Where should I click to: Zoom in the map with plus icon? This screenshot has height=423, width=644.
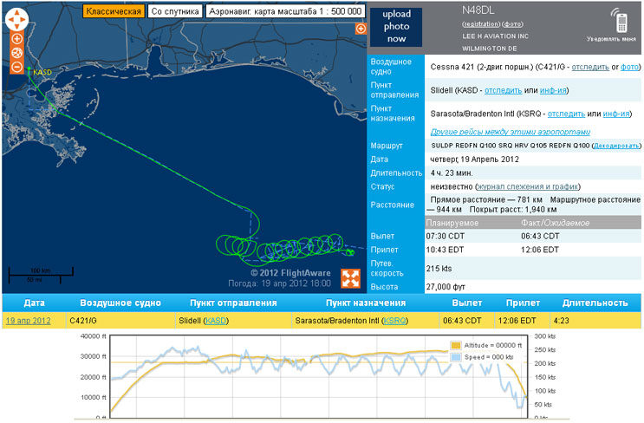pos(16,39)
